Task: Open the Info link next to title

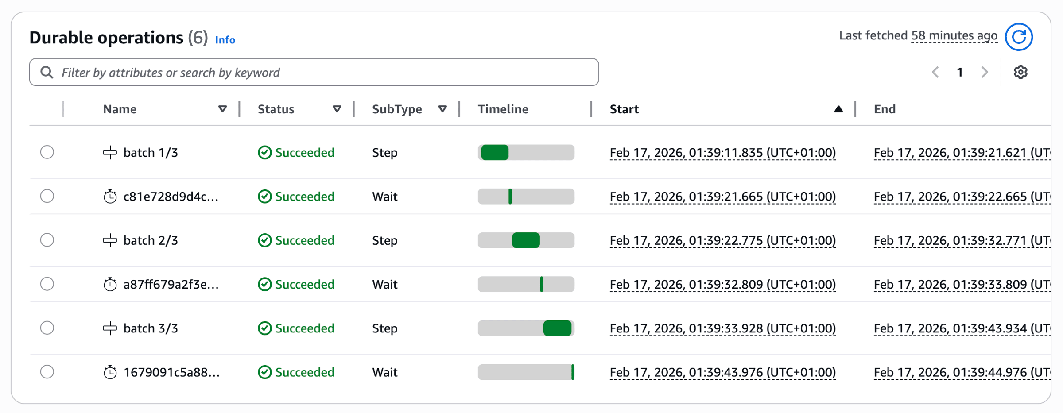Action: pos(225,40)
